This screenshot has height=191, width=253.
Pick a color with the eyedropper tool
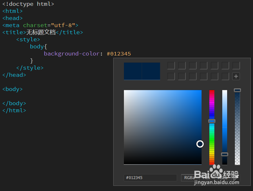tap(236, 178)
